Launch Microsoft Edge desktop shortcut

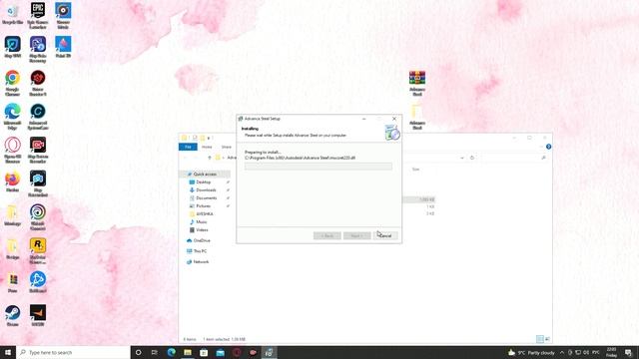tap(12, 117)
